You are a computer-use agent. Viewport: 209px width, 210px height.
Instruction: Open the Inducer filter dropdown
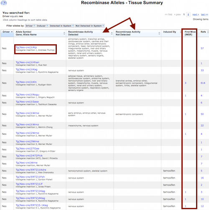point(42,26)
